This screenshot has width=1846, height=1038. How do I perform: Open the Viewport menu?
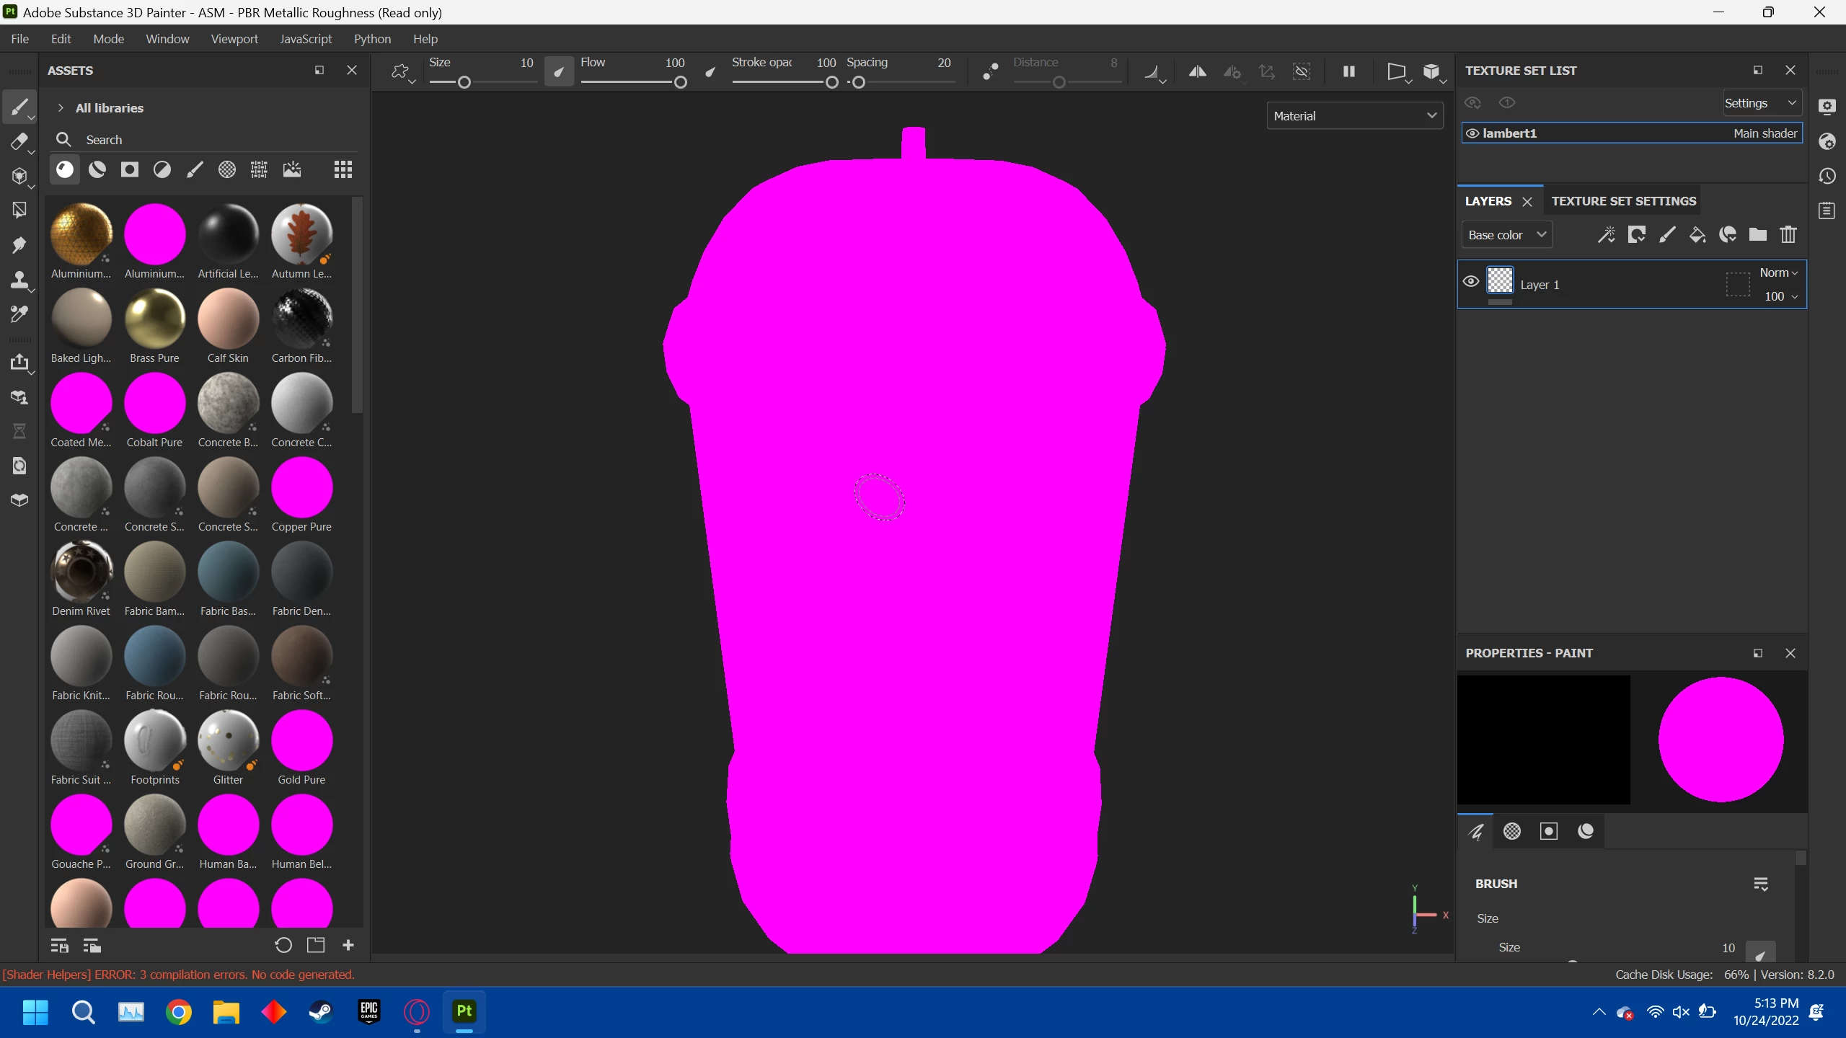(x=234, y=39)
